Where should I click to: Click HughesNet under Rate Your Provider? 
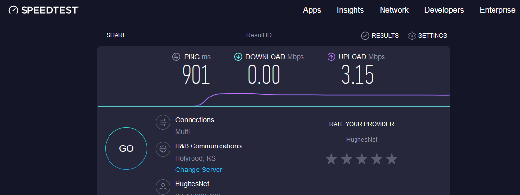[x=361, y=140]
